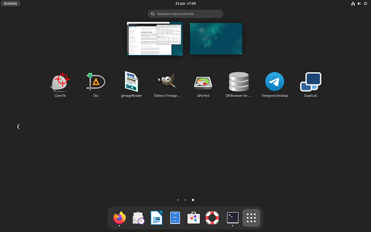Launch GParted partition editor

pyautogui.click(x=203, y=83)
